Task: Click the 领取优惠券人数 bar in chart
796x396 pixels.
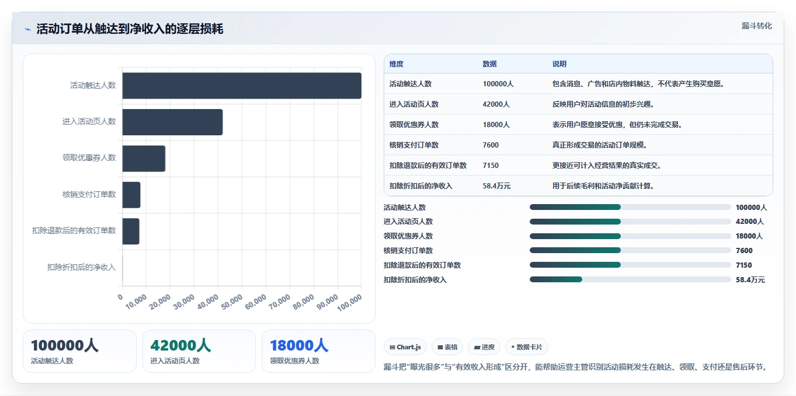Action: (144, 159)
